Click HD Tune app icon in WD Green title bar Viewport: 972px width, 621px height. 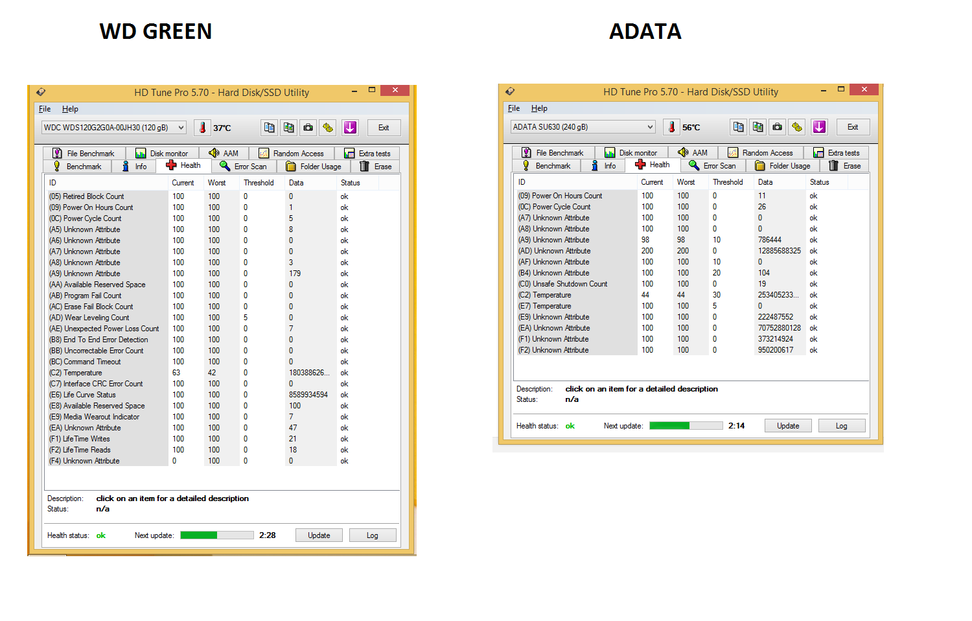pos(41,92)
